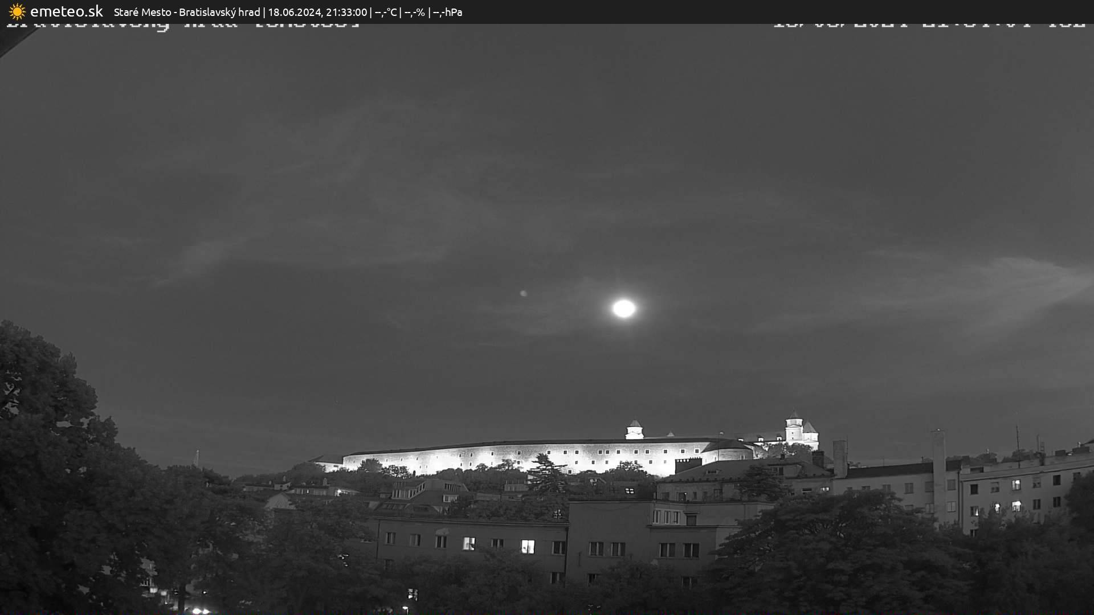Click the emeteo.sk site name text

[x=66, y=11]
